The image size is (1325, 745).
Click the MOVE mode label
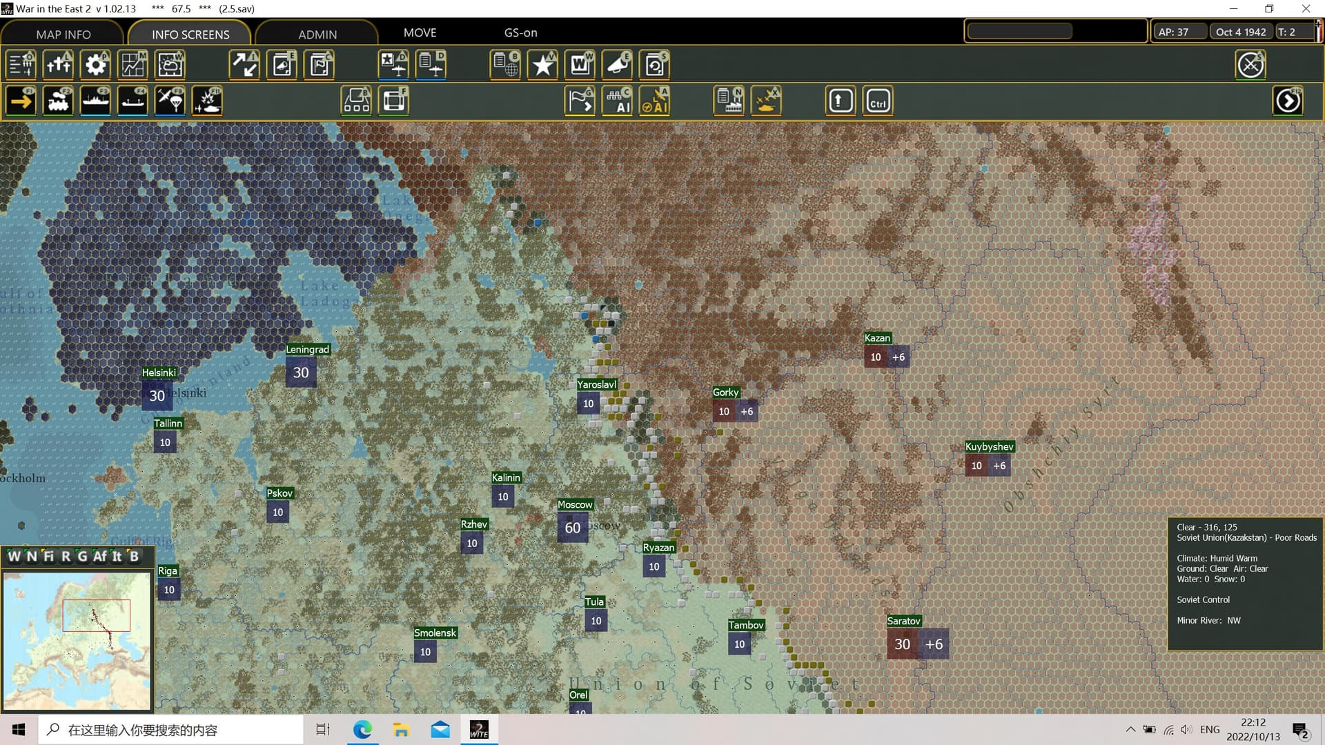(x=420, y=32)
